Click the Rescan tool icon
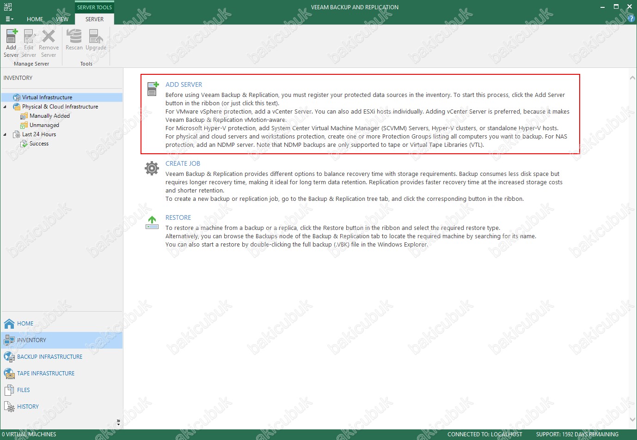The height and width of the screenshot is (440, 637). tap(74, 36)
